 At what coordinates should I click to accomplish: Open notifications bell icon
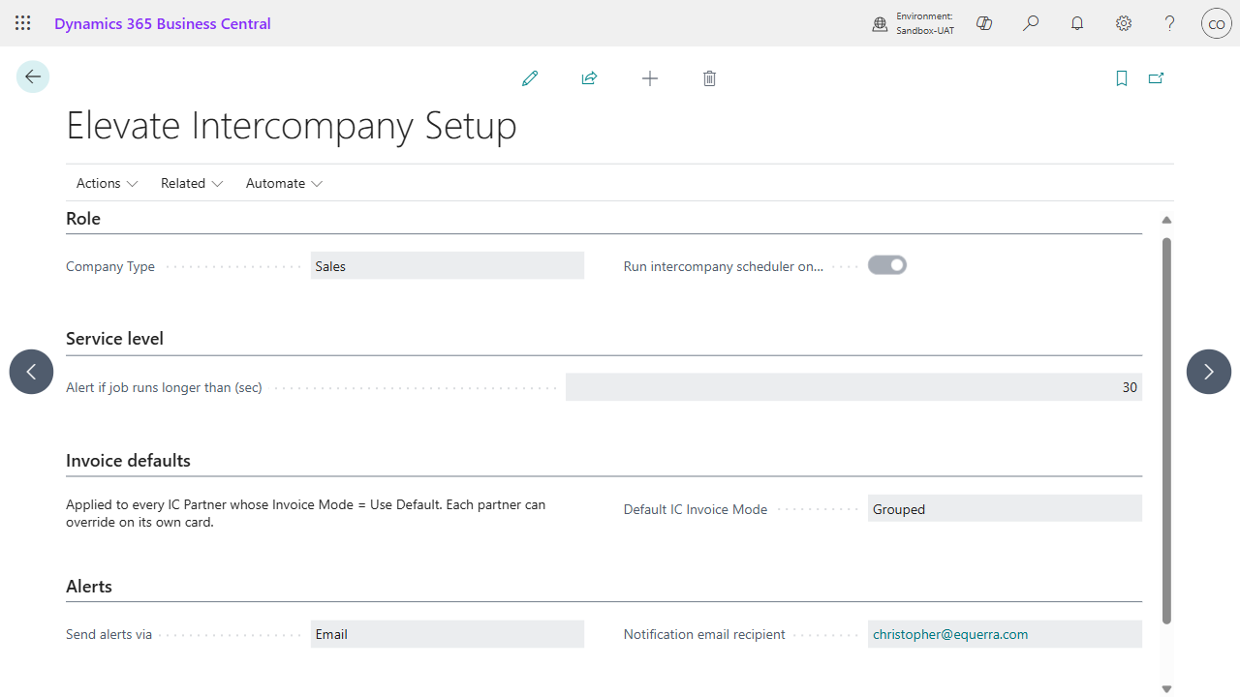[1077, 23]
